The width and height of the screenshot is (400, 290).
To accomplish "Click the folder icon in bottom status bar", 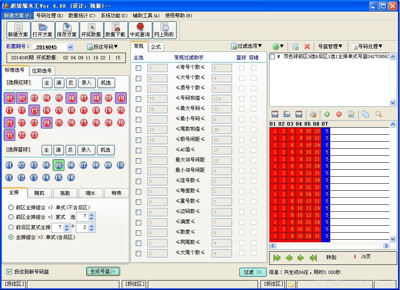I will (291, 284).
